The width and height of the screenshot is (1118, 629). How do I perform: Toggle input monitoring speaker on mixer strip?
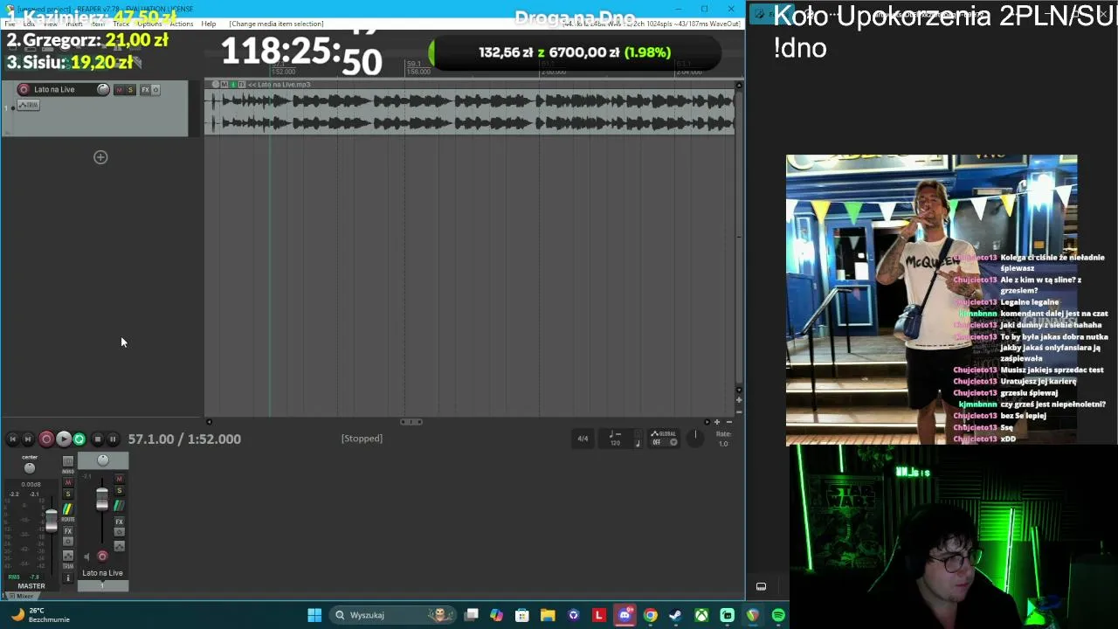[86, 556]
